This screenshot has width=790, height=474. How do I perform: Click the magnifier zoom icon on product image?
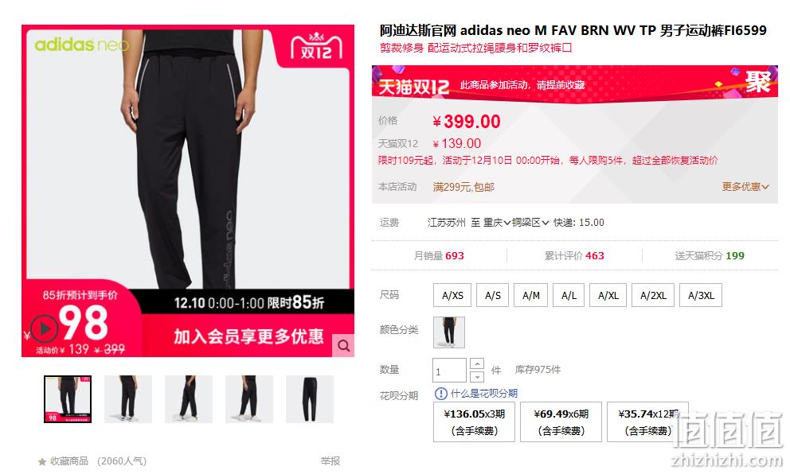343,346
